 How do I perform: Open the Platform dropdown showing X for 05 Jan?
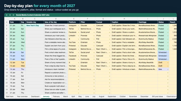(78, 39)
